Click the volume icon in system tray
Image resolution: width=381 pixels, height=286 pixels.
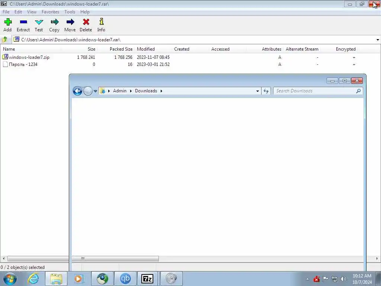point(343,279)
